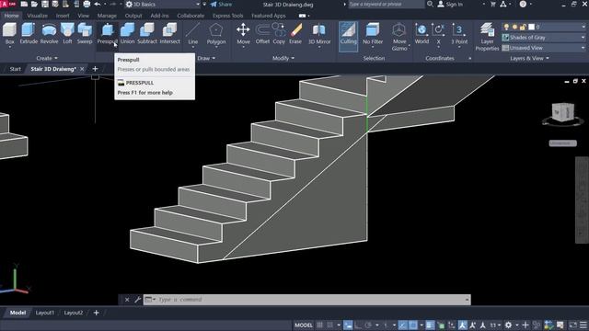Close the command line with X
This screenshot has width=589, height=331.
127,300
